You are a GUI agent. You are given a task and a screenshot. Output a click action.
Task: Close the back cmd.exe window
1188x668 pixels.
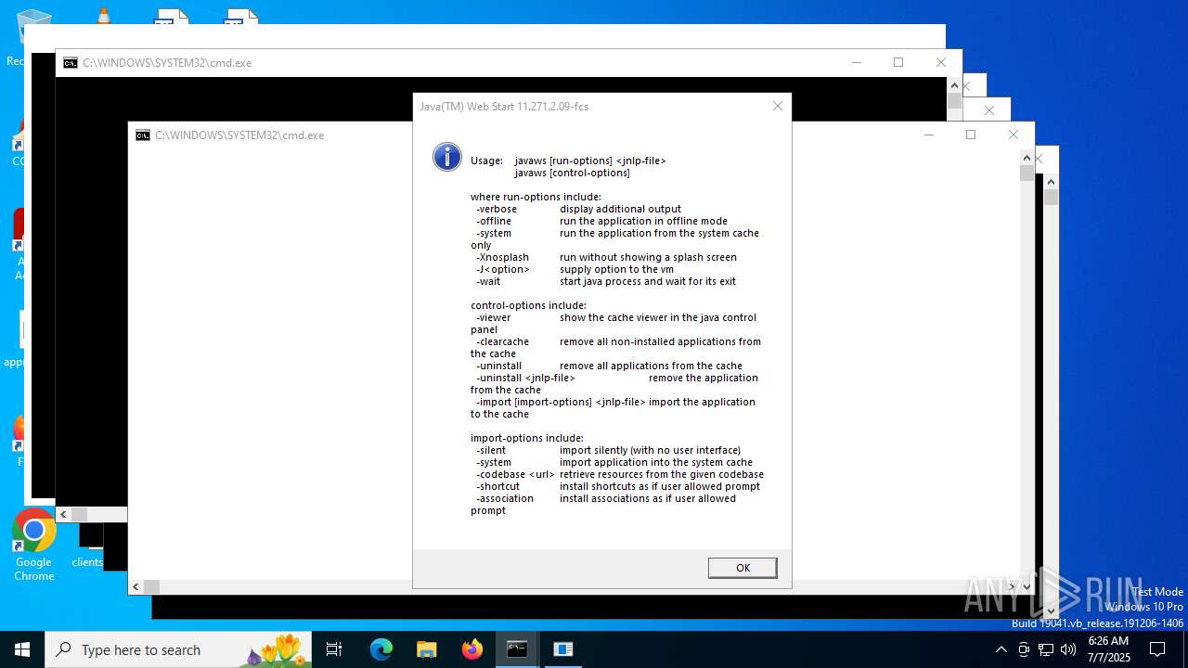pos(941,62)
